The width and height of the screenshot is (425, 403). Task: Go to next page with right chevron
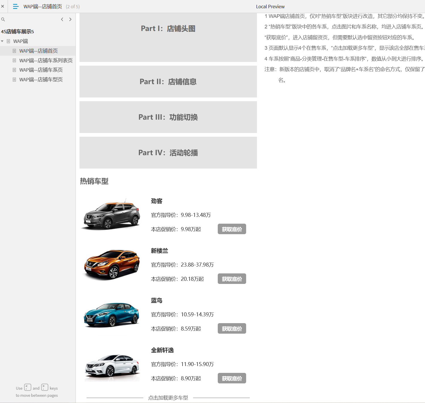[x=70, y=19]
